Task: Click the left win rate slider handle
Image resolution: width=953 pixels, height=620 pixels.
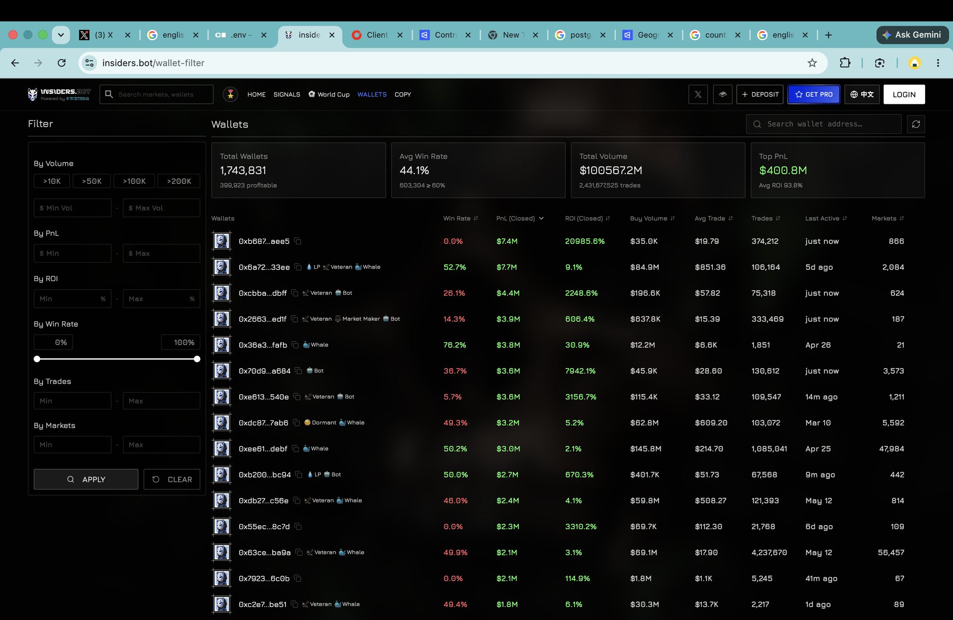Action: click(x=37, y=359)
